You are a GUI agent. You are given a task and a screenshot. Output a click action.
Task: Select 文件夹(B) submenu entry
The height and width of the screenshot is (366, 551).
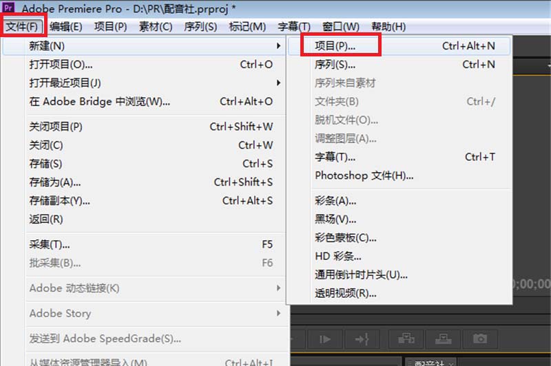point(399,101)
